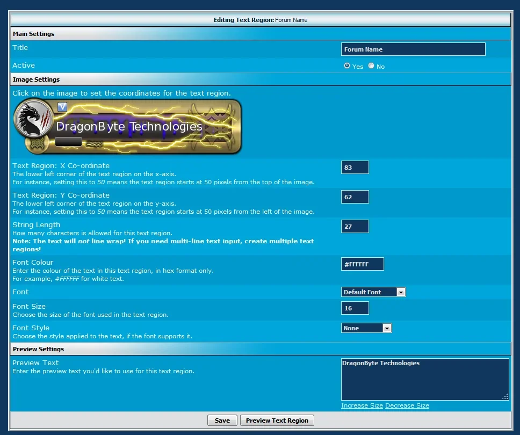Select the Yes radio button for Active

(x=347, y=66)
